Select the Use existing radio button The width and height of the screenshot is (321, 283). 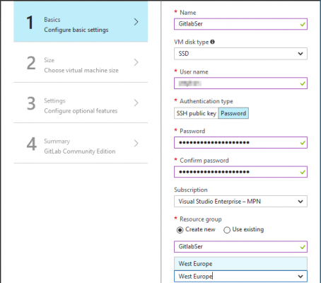click(227, 230)
